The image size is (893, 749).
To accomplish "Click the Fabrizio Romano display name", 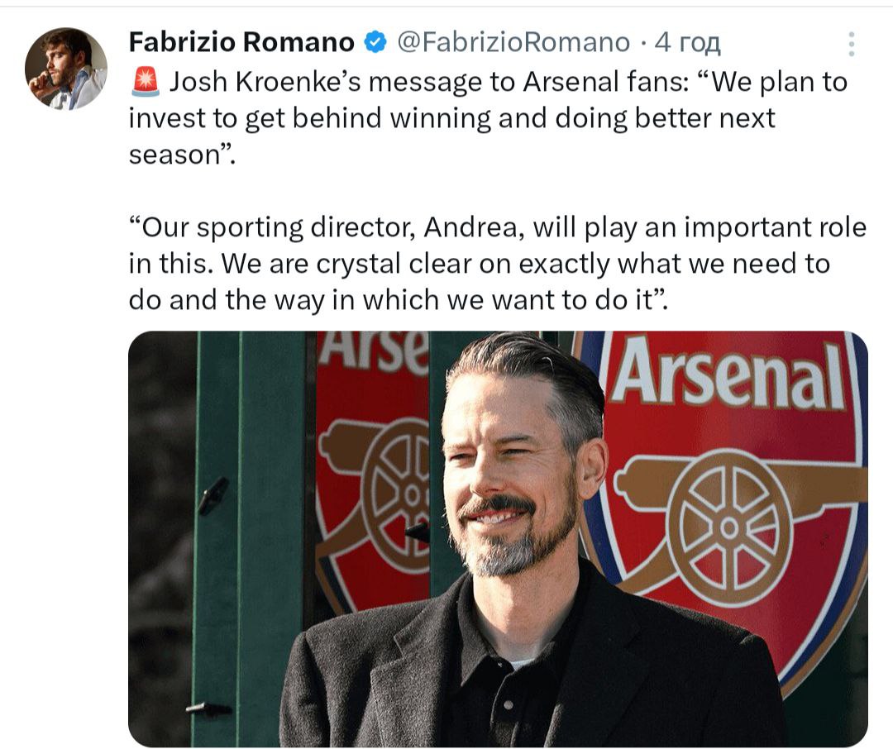I will pyautogui.click(x=242, y=41).
